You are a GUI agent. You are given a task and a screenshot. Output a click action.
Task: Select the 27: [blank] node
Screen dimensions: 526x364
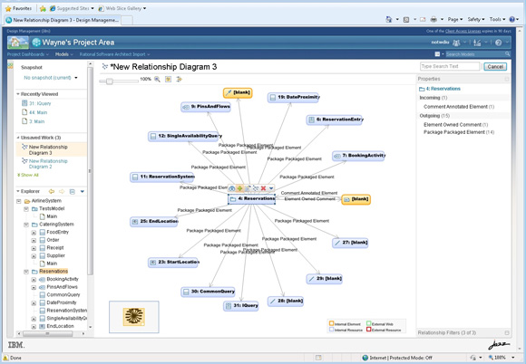pos(350,243)
